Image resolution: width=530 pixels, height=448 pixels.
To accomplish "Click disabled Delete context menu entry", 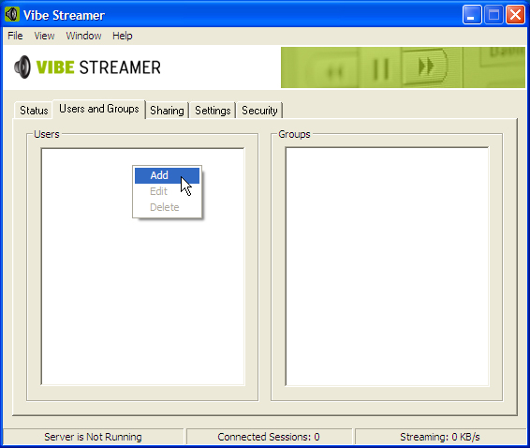I will click(x=167, y=207).
